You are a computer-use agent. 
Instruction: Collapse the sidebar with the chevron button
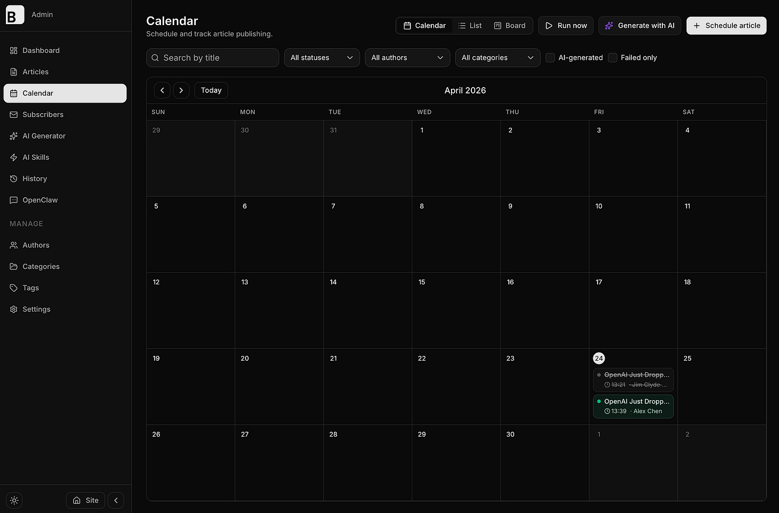(x=116, y=500)
